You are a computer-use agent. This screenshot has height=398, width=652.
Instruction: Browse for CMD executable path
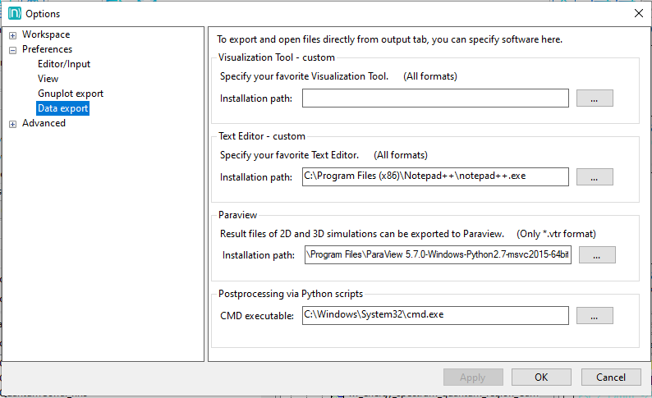click(595, 315)
